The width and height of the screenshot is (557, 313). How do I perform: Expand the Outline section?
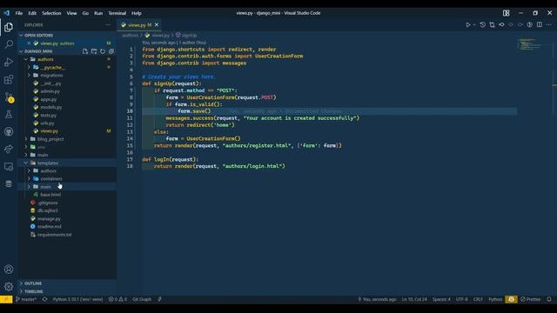pyautogui.click(x=67, y=283)
